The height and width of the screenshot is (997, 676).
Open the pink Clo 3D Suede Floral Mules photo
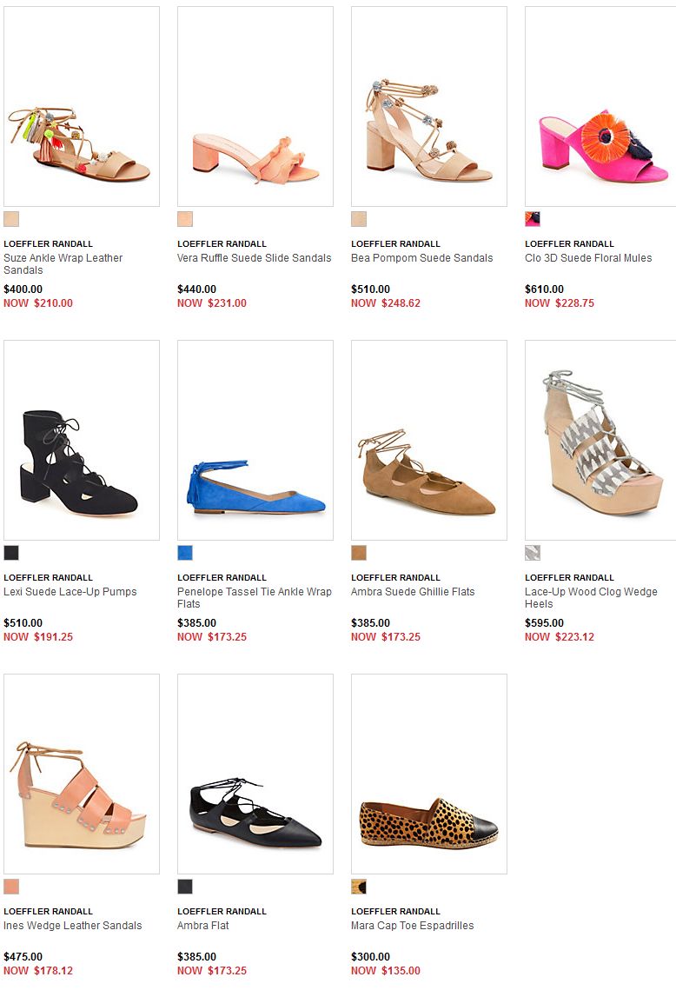(600, 106)
